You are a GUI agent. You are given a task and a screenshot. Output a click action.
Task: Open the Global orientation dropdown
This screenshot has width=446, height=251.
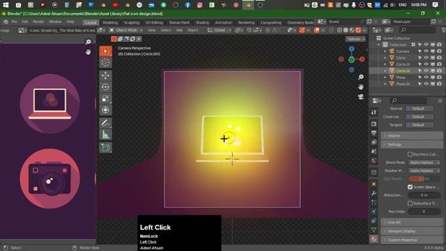click(x=219, y=30)
